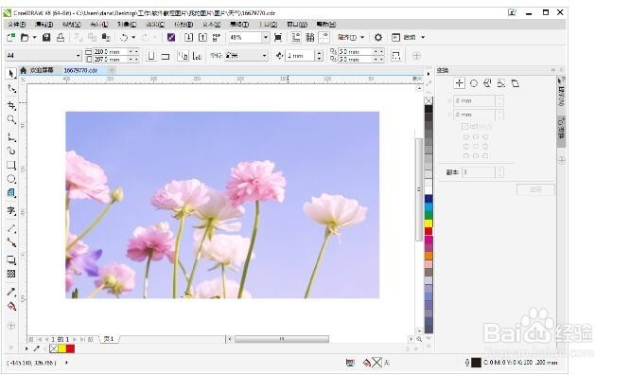Viewport: 630px width, 375px height.
Task: Open the Options gear on the toolbar
Action: point(378,38)
